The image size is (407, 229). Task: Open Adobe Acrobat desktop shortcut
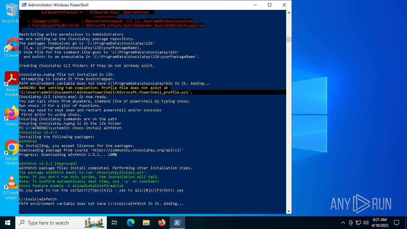click(11, 84)
